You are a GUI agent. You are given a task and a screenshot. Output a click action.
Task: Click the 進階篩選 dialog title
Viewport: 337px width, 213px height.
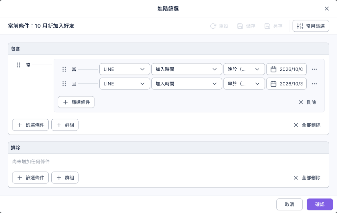(x=168, y=9)
